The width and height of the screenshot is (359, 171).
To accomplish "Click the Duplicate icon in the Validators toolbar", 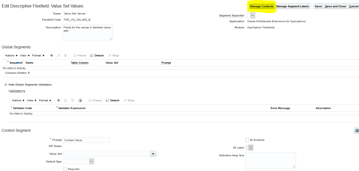I will pos(65,100).
